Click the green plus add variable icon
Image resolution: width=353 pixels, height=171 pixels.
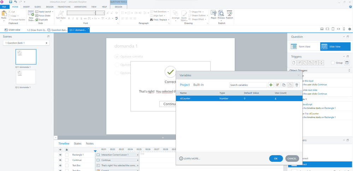[x=271, y=85]
